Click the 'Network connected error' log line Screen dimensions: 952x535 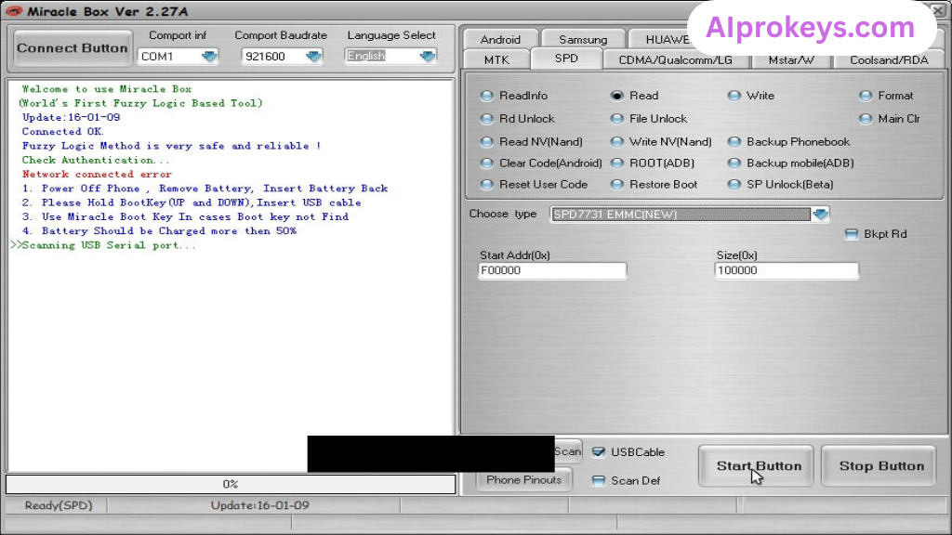(x=97, y=174)
